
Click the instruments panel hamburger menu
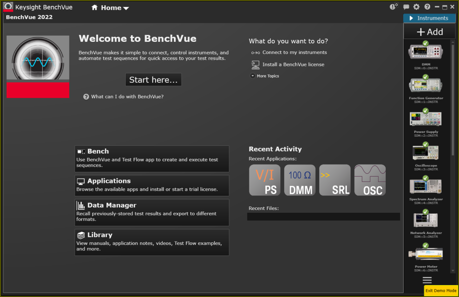(x=427, y=280)
